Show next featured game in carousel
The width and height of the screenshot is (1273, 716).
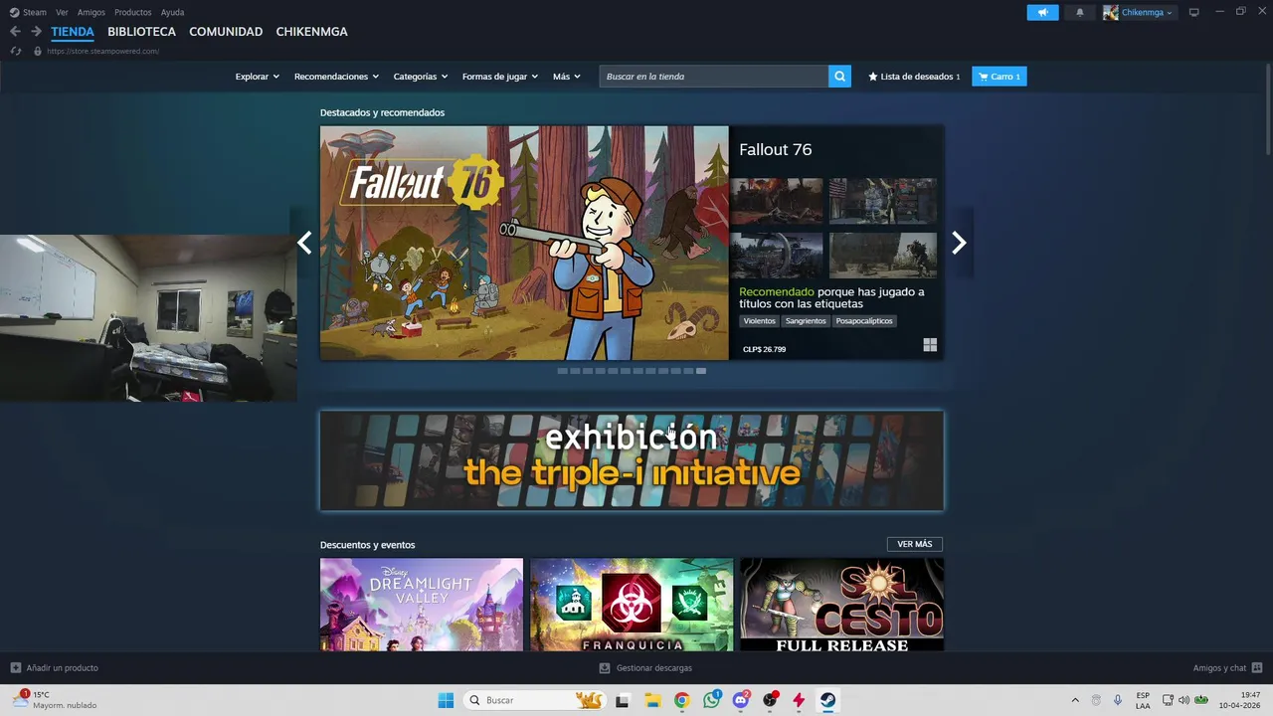click(x=959, y=243)
